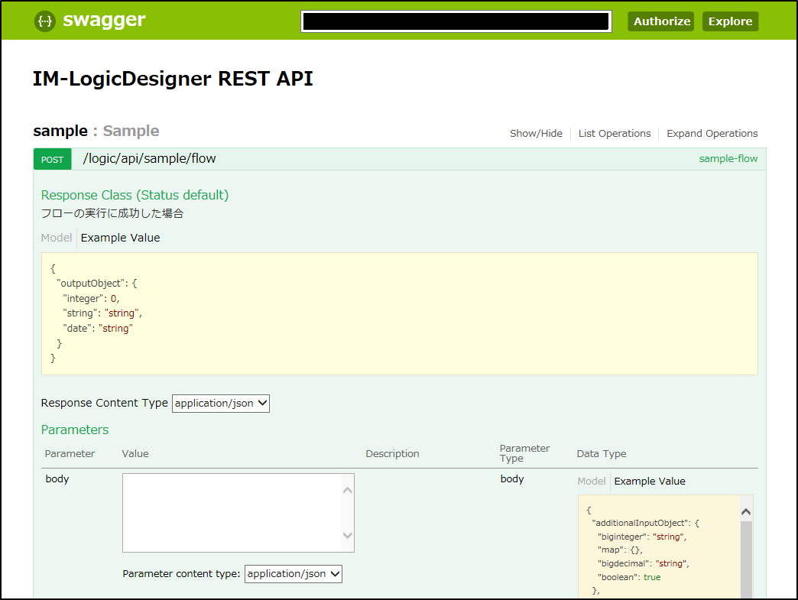Click the Description column header
The height and width of the screenshot is (600, 798).
(392, 453)
